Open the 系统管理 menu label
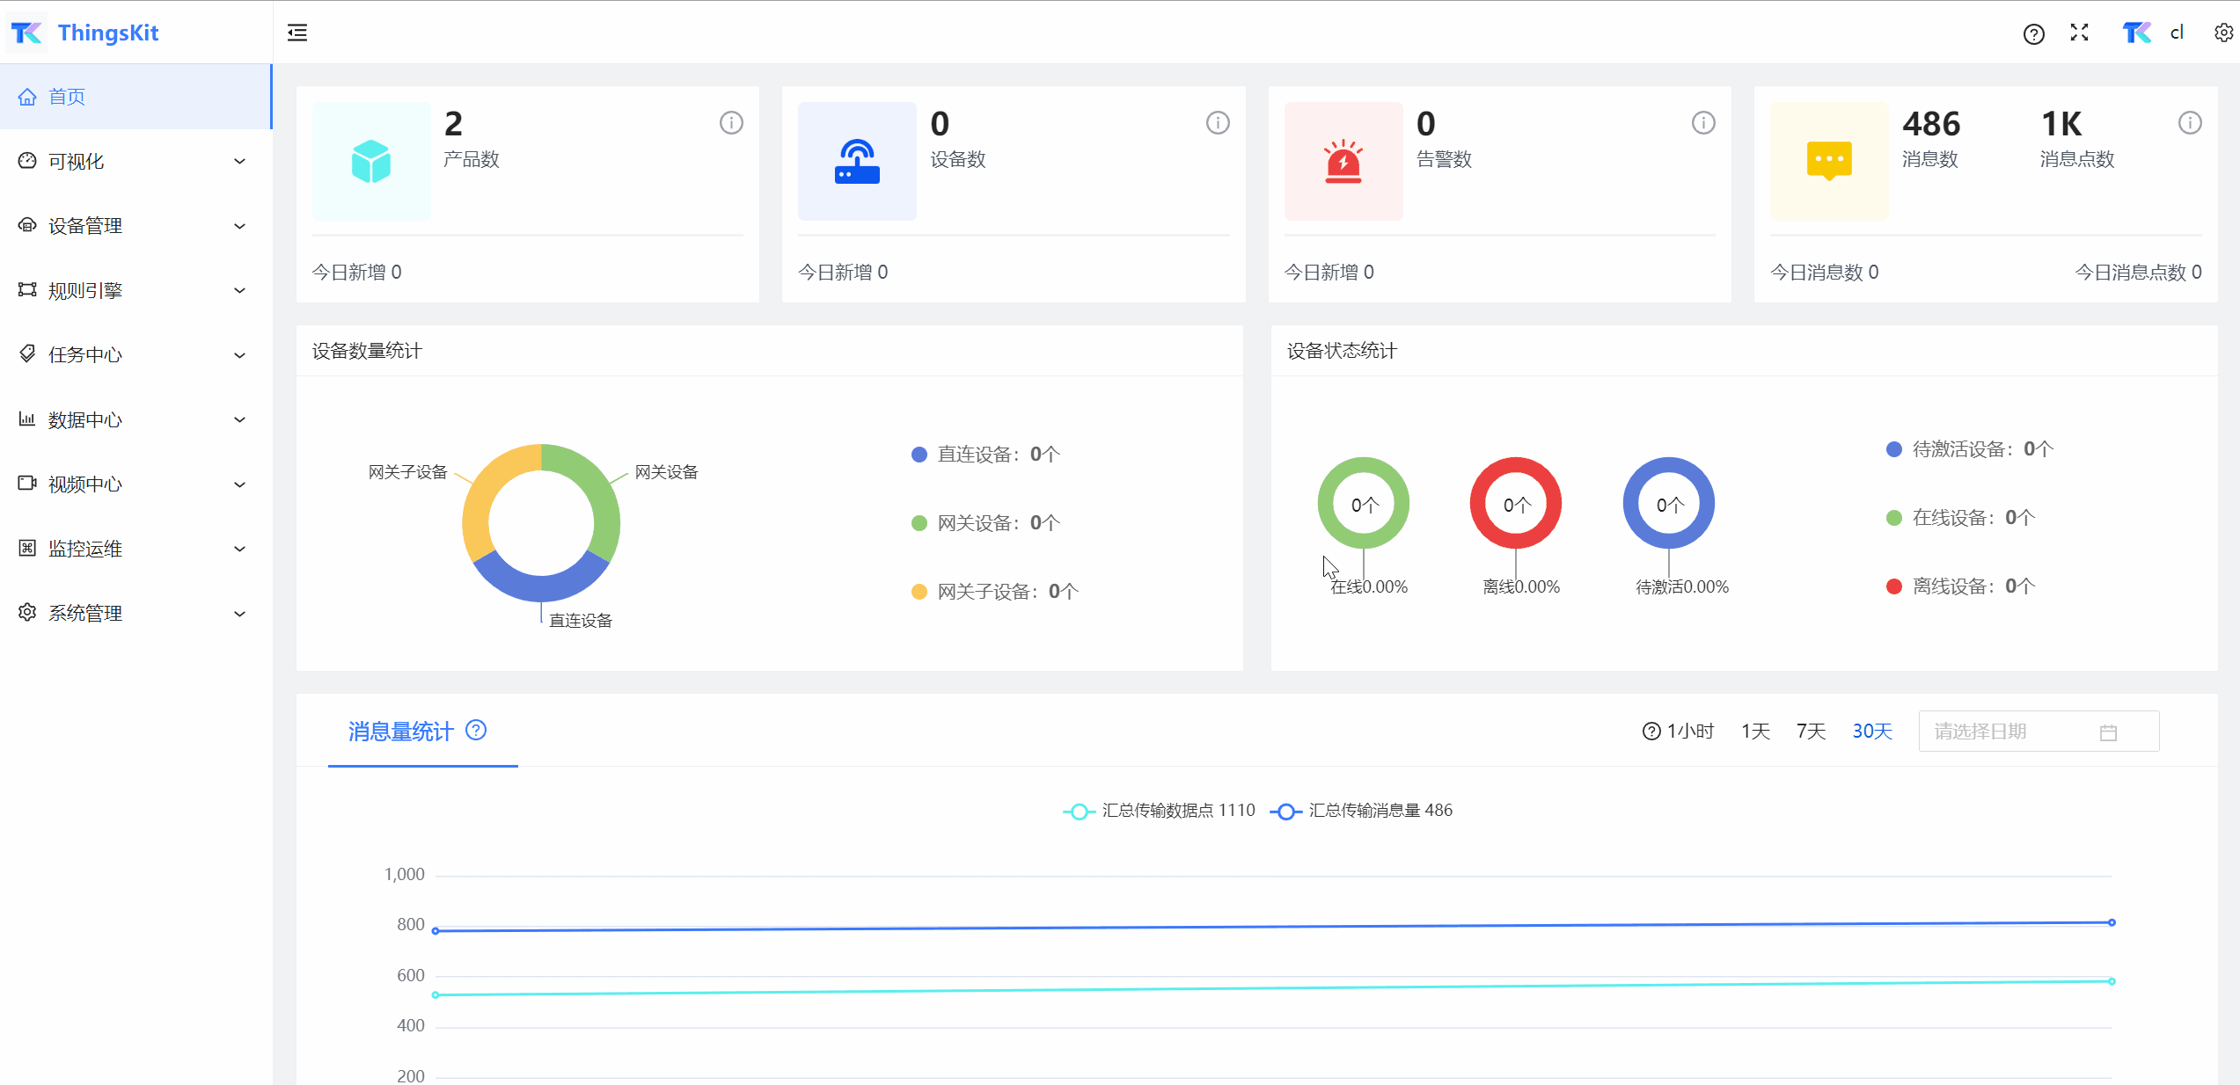 (85, 614)
